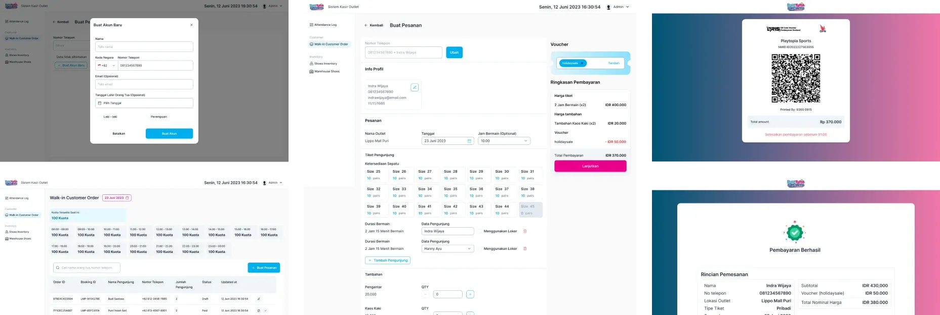Check Menggunakan Loker for Indra Wijaya

480,231
